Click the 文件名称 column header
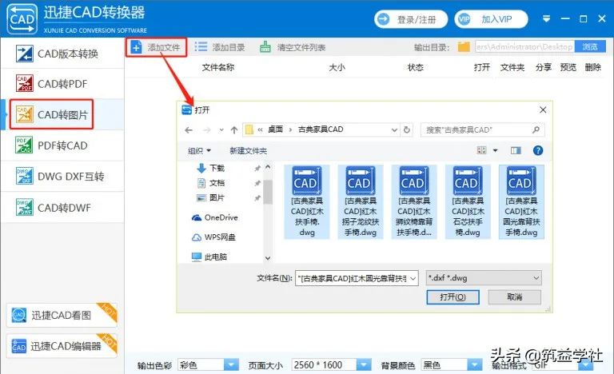 [x=218, y=67]
